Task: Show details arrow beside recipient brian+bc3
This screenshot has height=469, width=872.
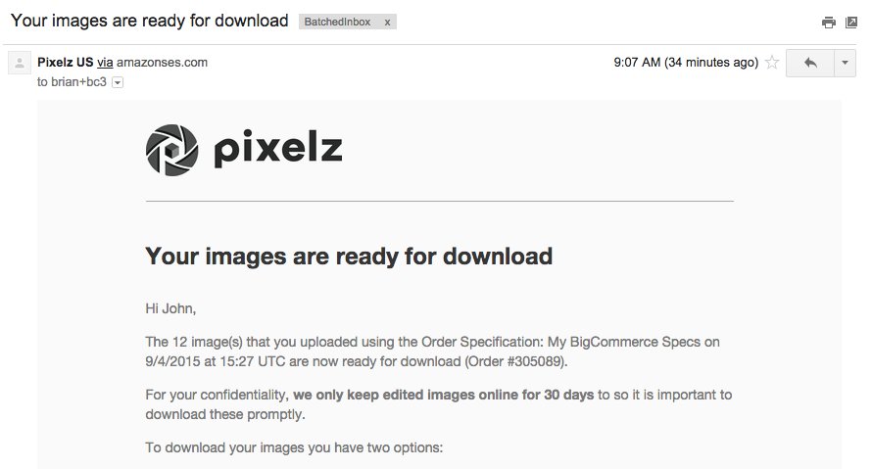Action: coord(118,83)
